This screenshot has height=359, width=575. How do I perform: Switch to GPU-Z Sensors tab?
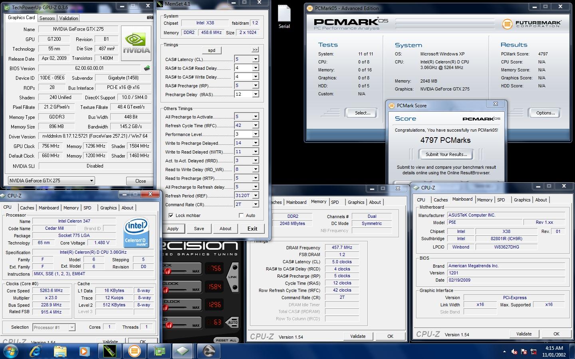[47, 18]
